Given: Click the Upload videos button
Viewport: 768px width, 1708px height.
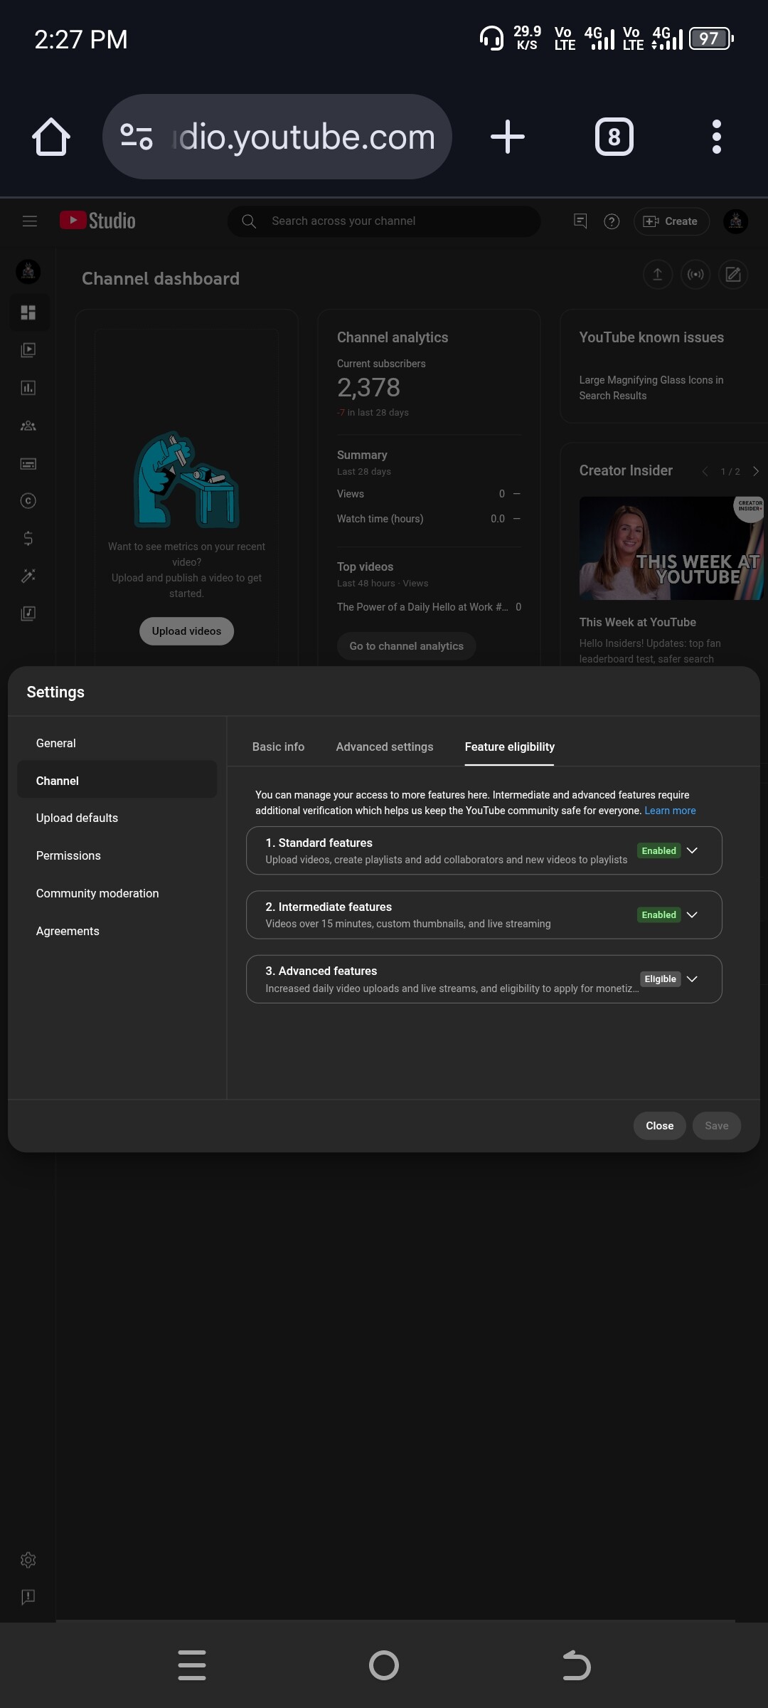Looking at the screenshot, I should [x=186, y=631].
